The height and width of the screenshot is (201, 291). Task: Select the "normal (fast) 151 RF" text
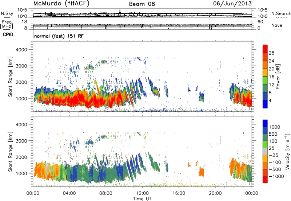tap(59, 36)
